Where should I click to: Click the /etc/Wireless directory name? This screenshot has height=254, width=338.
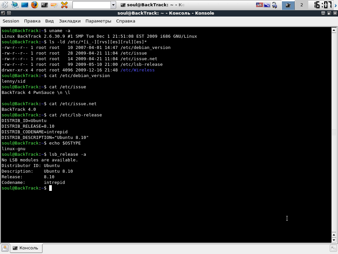click(138, 70)
